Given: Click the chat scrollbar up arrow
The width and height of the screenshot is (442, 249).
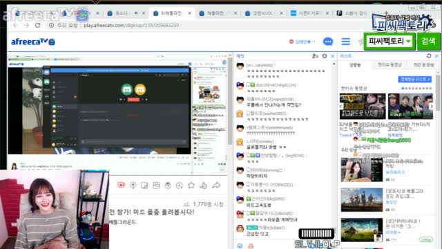Looking at the screenshot, I should pos(334,64).
